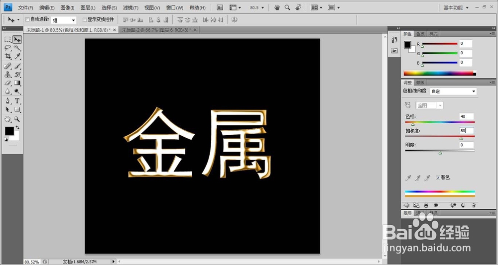This screenshot has width=498, height=265.
Task: Return to adjustment list arrow icon
Action: click(x=406, y=205)
